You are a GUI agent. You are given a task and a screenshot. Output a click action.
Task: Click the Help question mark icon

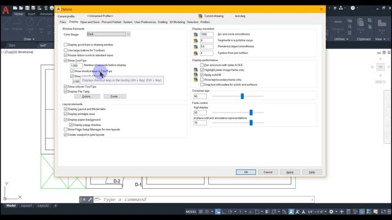353,8
